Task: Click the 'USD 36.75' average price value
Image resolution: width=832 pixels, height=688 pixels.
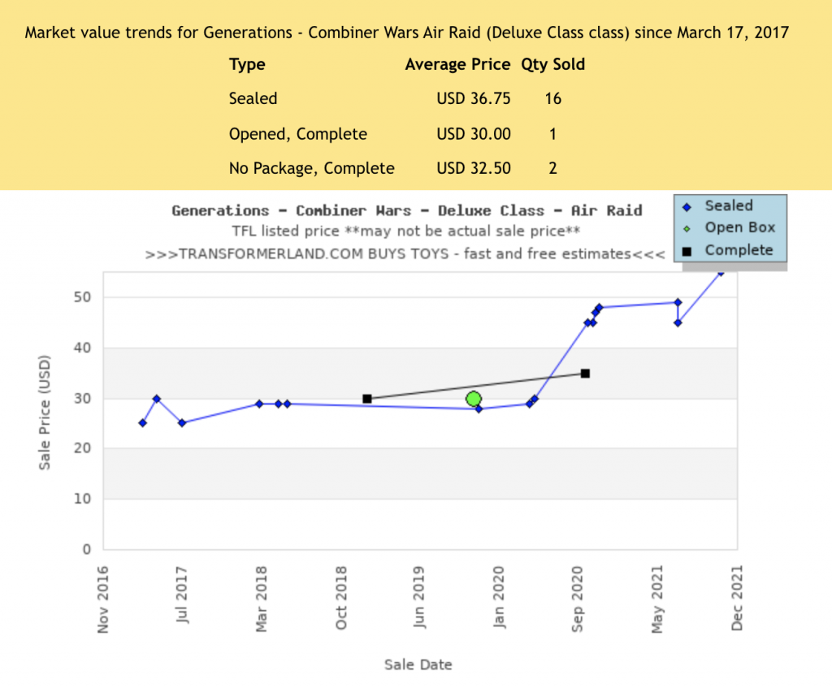Action: 474,98
